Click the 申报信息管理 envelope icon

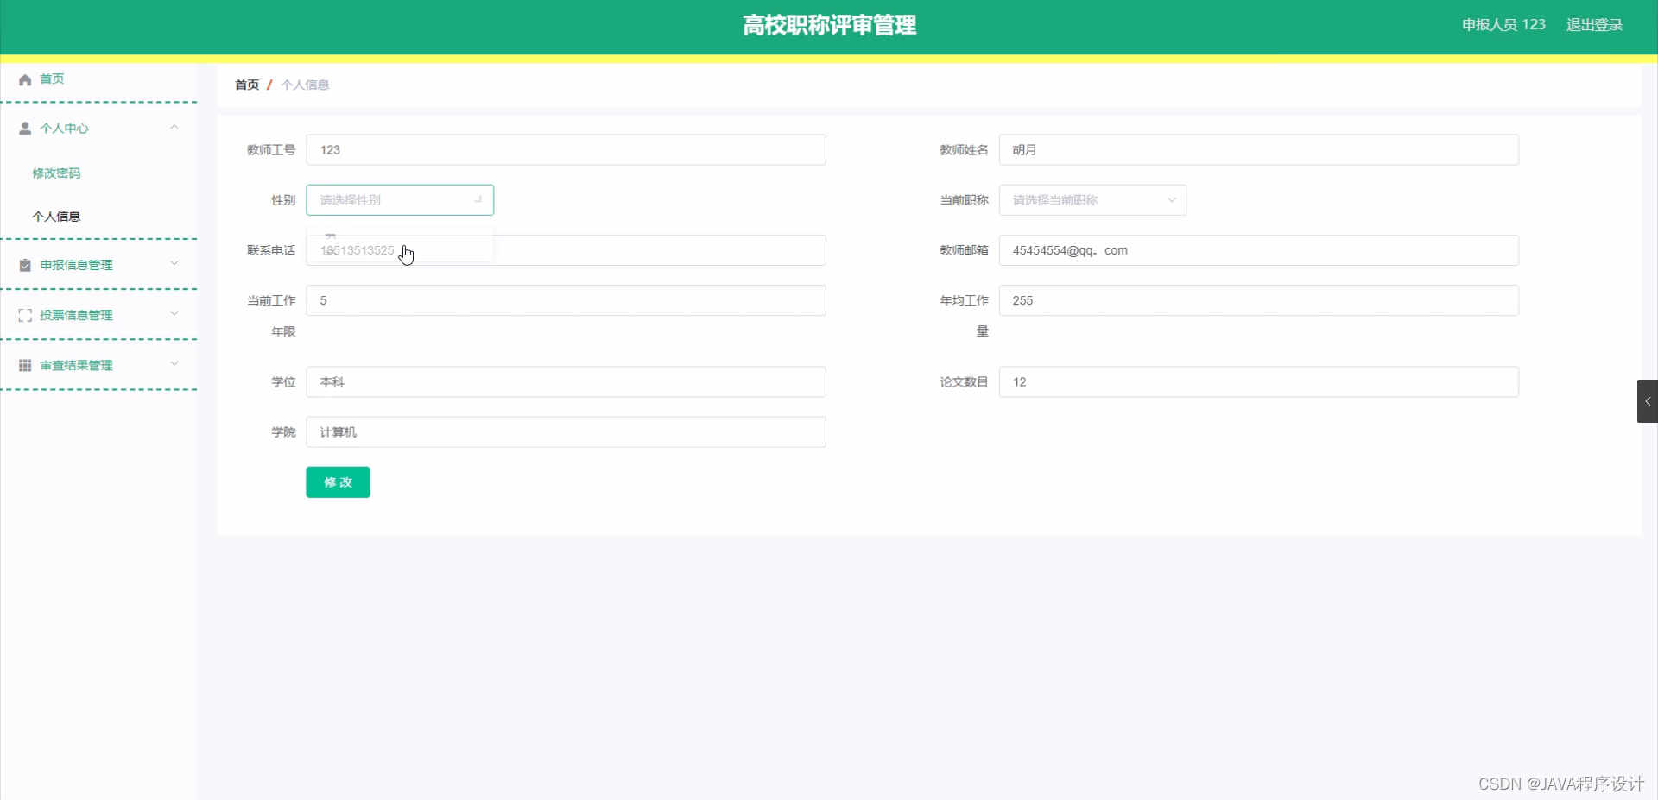[24, 264]
